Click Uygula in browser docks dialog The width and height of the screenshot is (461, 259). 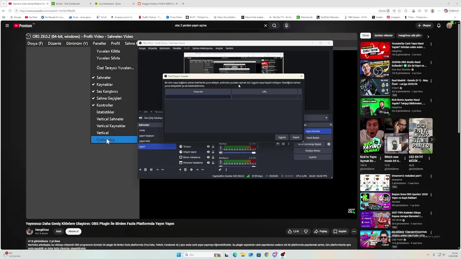tap(282, 137)
